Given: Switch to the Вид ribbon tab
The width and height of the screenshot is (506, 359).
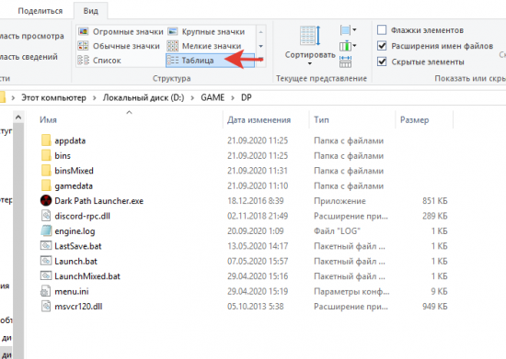Looking at the screenshot, I should pos(91,11).
